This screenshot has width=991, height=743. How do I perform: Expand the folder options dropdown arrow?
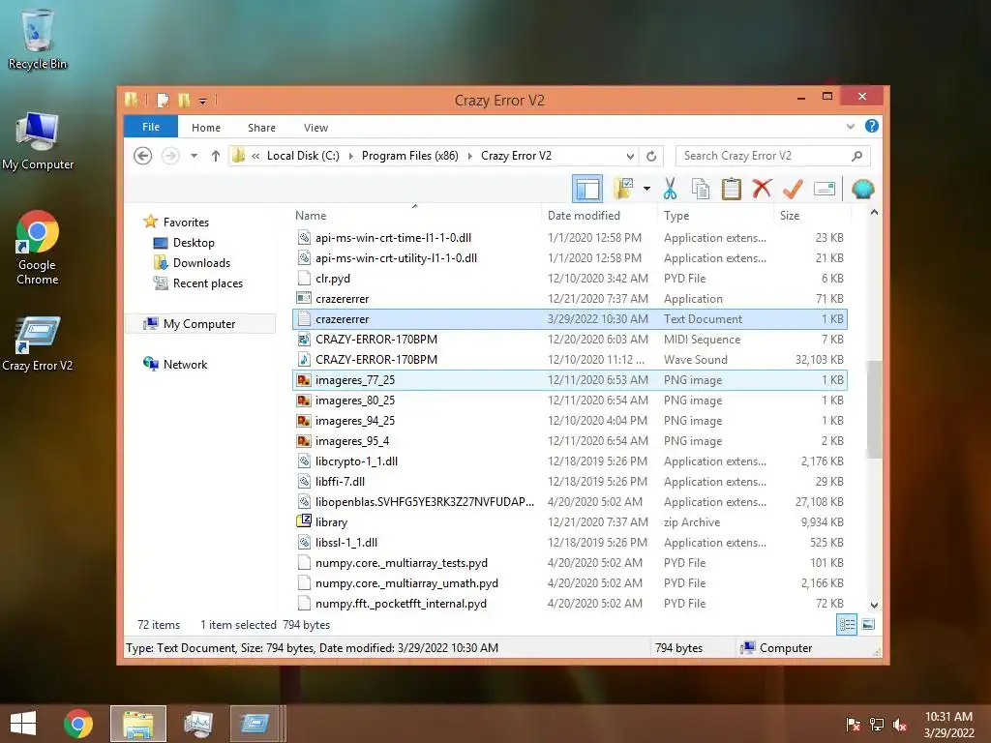point(646,189)
